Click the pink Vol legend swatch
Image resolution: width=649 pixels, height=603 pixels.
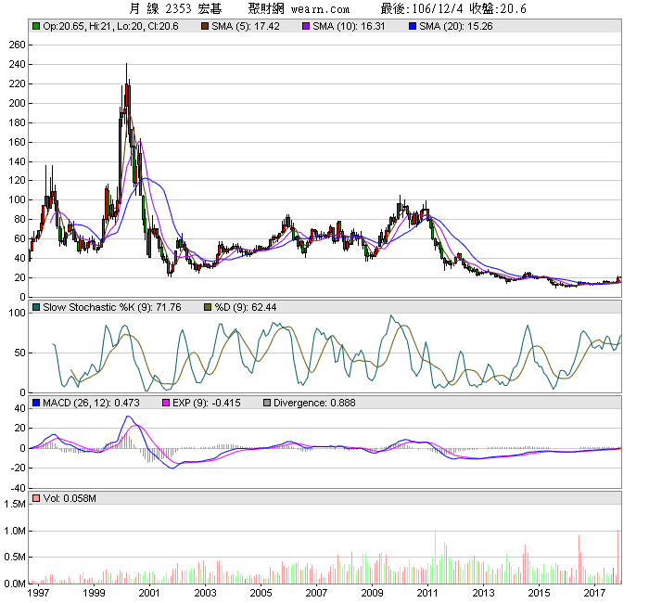[36, 498]
